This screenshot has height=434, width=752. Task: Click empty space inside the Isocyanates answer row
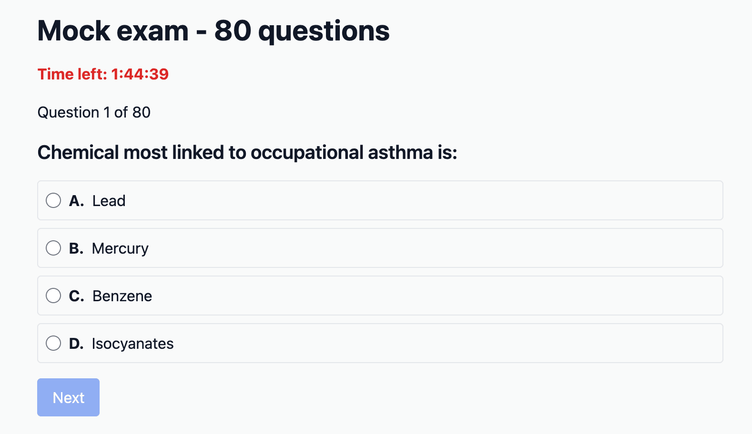click(429, 343)
